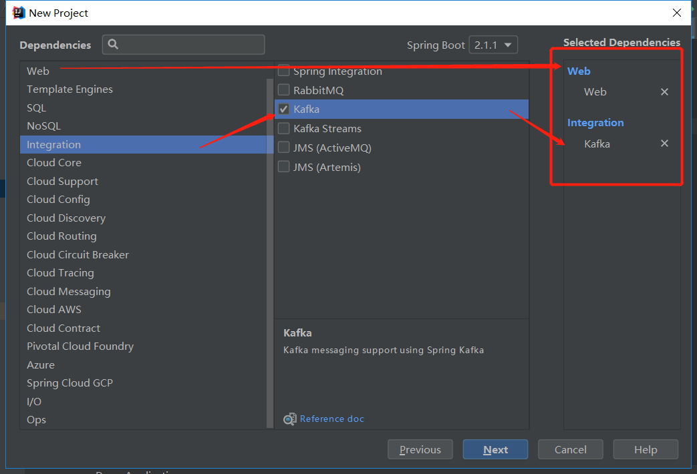Uncheck the Kafka dependency checkbox
Image resolution: width=697 pixels, height=474 pixels.
coord(283,109)
